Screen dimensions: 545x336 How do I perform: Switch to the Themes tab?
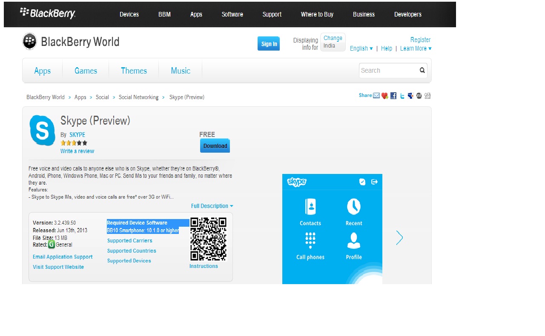pos(134,71)
